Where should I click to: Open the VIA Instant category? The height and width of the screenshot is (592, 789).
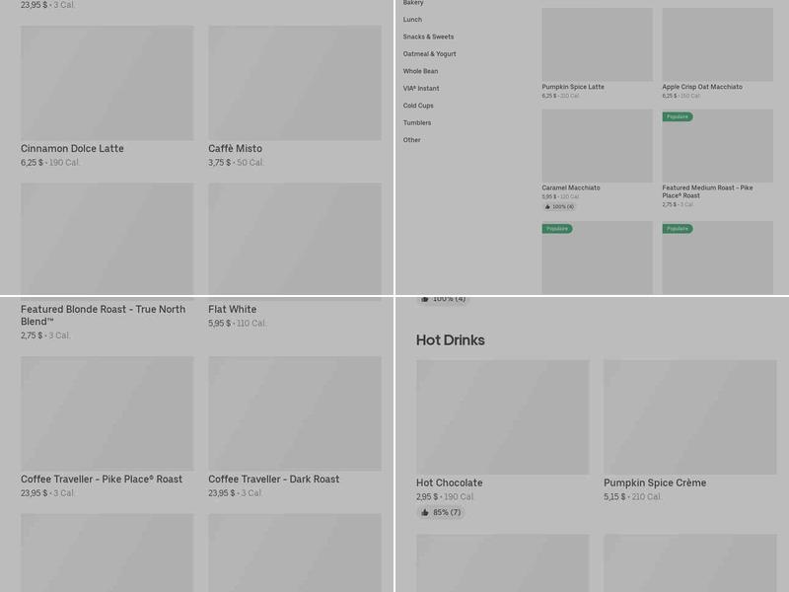[x=421, y=88]
